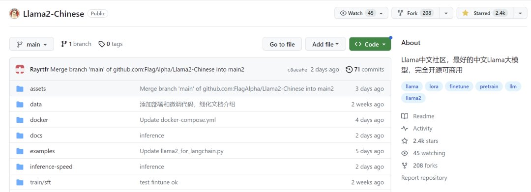Click the Llama2-Chinese repository avatar

coord(15,14)
